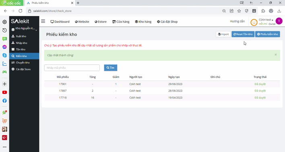This screenshot has height=152, width=285.
Task: Create new Phiếu kiểm kho button
Action: coord(268,34)
